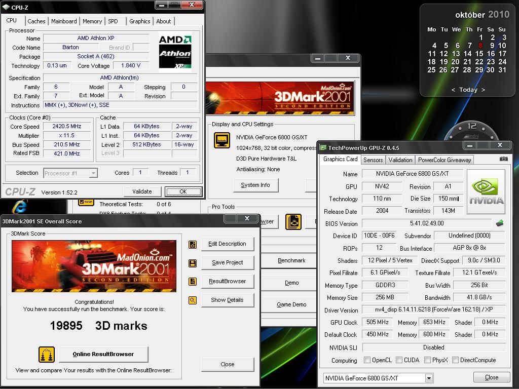Click the Close button in GPU-Z
519x389 pixels.
492,377
